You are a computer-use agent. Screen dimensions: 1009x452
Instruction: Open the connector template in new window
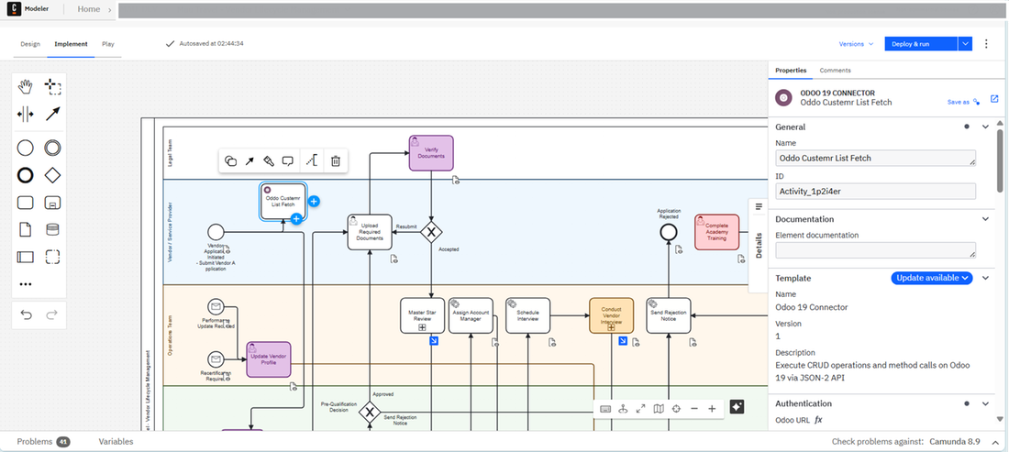click(x=994, y=99)
